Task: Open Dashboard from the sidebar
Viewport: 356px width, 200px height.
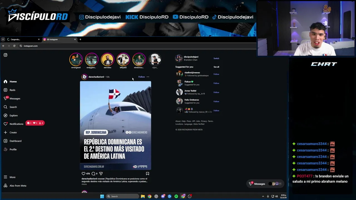Action: point(13,141)
